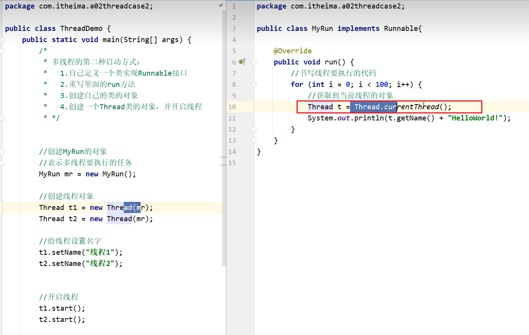Click the 't1' variable in 'Thread t1 = new Thread(mr)'

click(x=73, y=208)
